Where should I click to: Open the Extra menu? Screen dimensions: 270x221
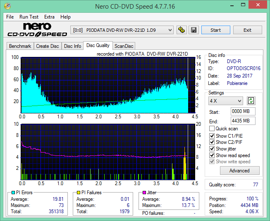click(49, 17)
